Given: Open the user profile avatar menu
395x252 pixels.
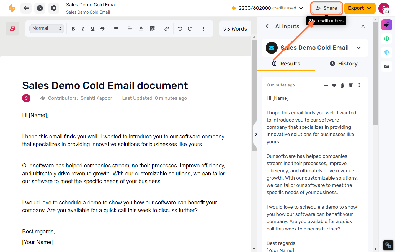Looking at the screenshot, I should pos(384,8).
